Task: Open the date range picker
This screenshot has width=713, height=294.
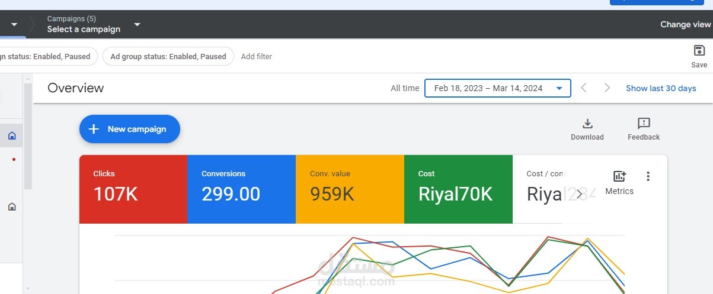Action: pos(498,88)
